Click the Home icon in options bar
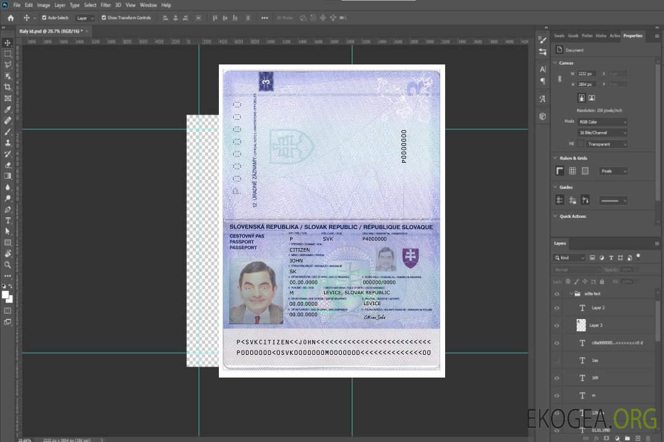 pyautogui.click(x=10, y=18)
